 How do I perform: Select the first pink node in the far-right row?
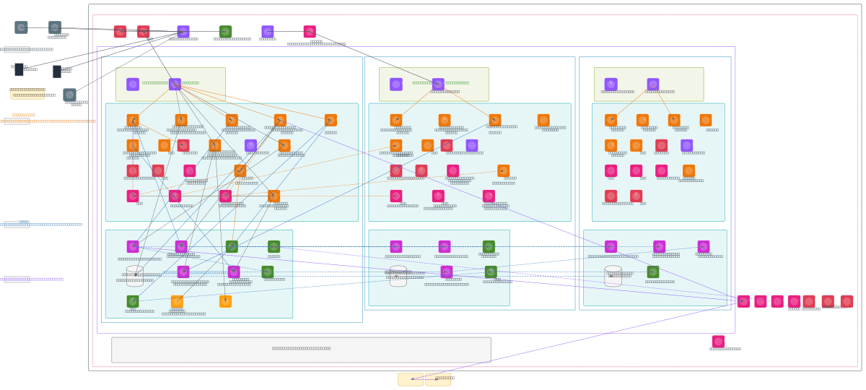click(743, 301)
